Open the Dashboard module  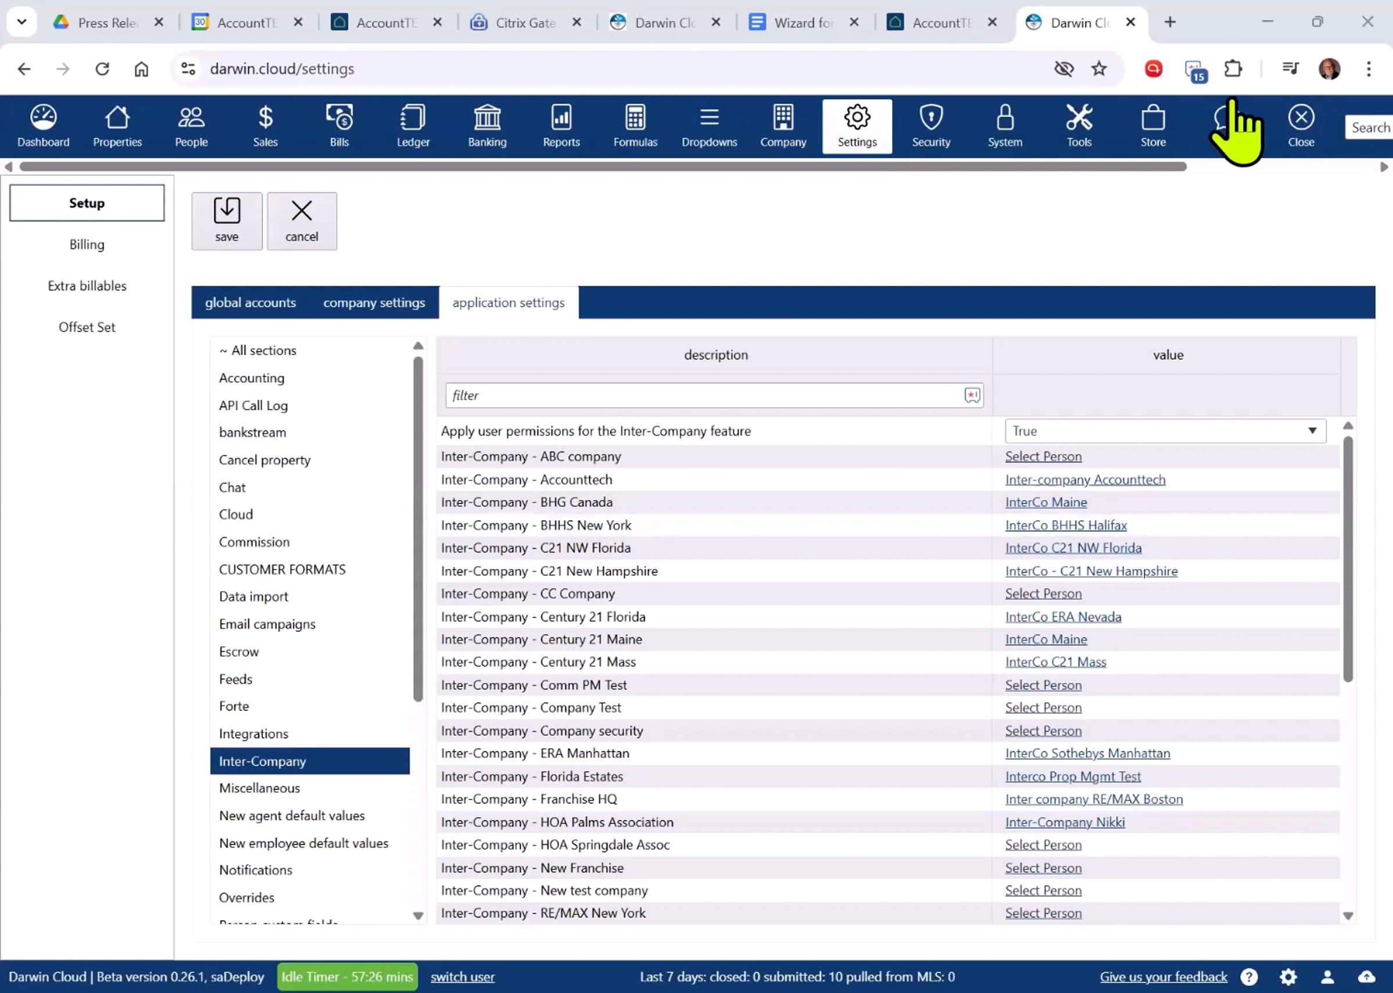point(44,127)
